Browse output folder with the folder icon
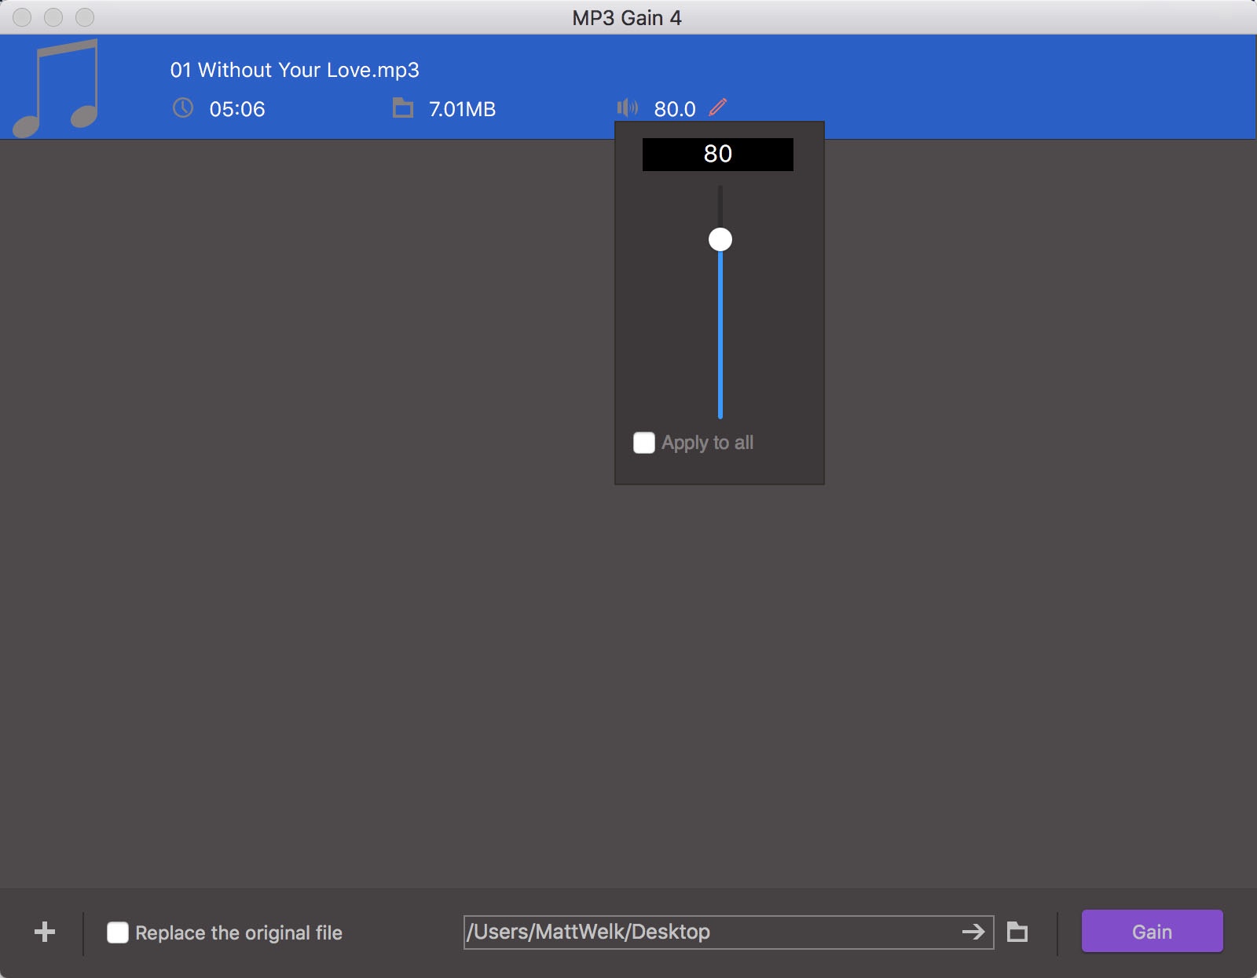This screenshot has height=978, width=1257. click(1017, 932)
